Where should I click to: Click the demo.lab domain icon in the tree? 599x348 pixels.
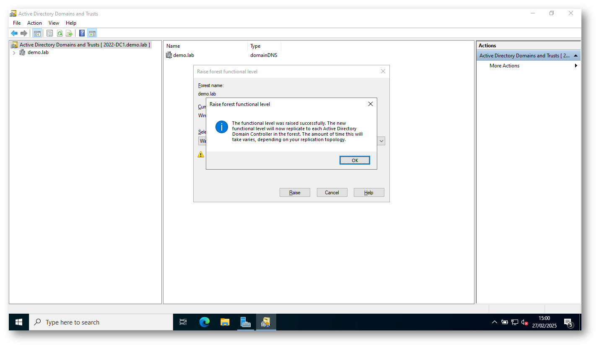click(23, 52)
